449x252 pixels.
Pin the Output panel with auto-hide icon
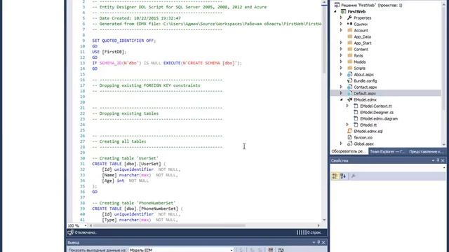pos(319,242)
